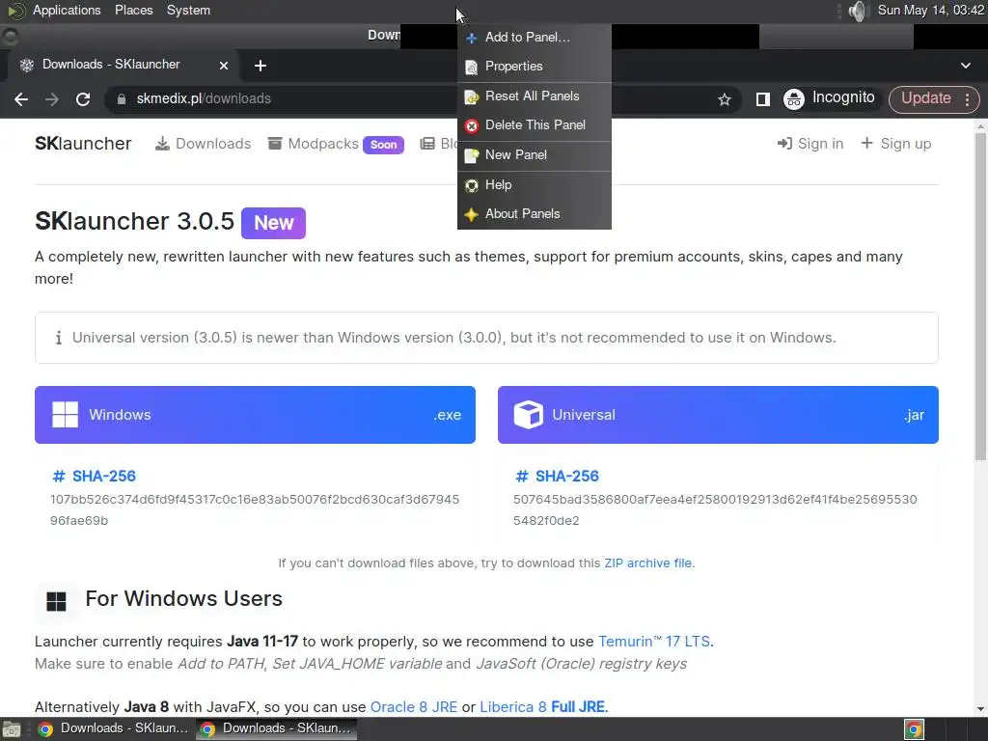Click the Sign up link
The image size is (988, 741).
(895, 144)
